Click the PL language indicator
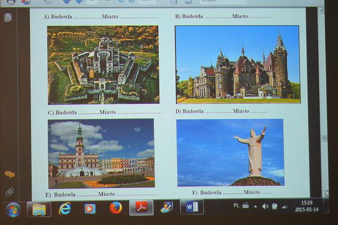This screenshot has height=225, width=338. (x=237, y=205)
